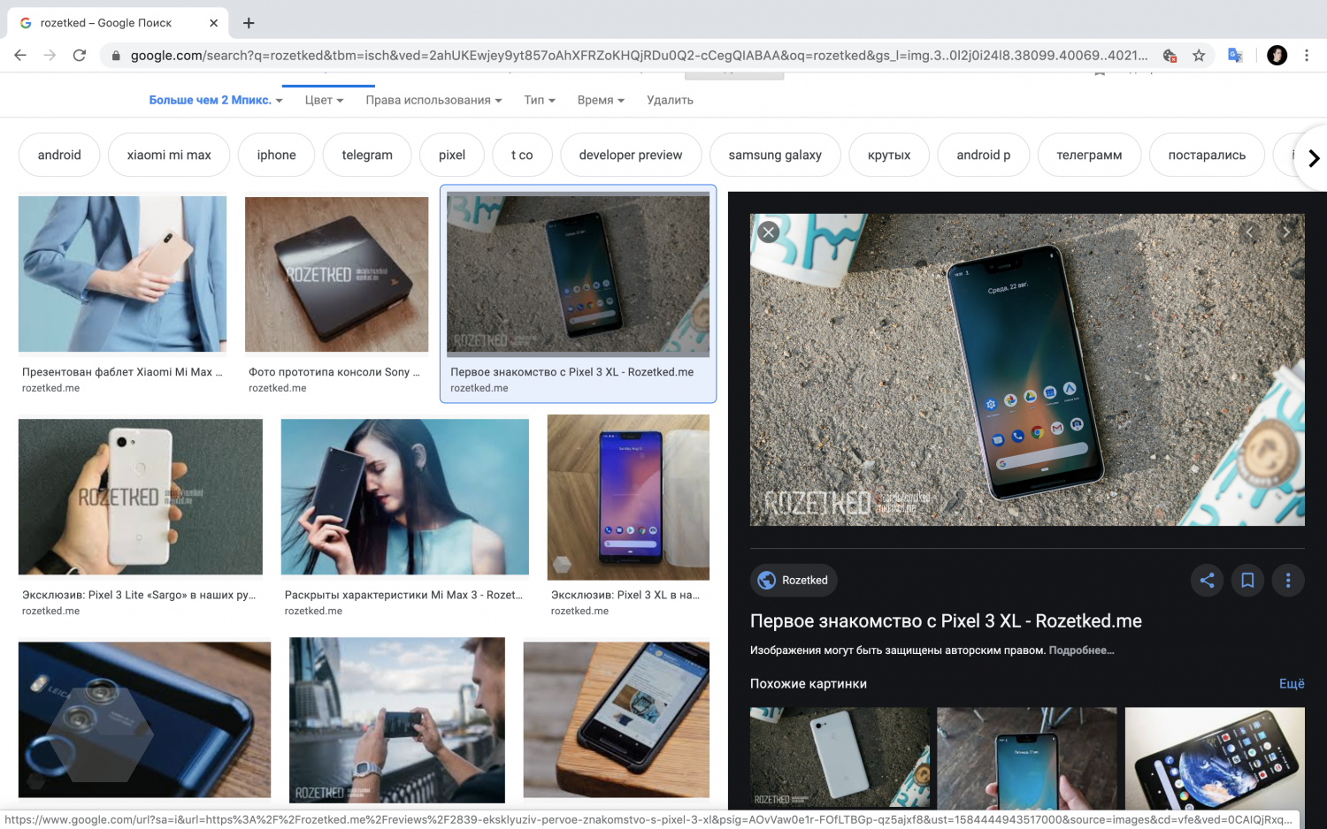Open the blue Leica camera phone image
This screenshot has width=1327, height=829.
144,721
